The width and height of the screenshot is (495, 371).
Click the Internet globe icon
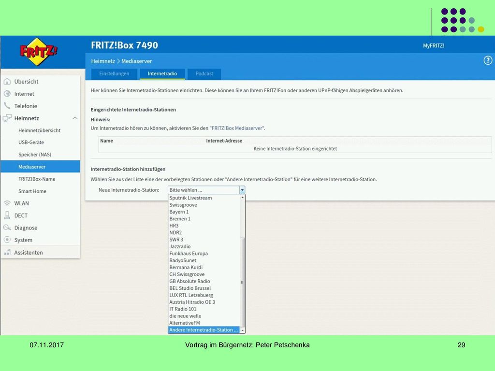coord(7,94)
